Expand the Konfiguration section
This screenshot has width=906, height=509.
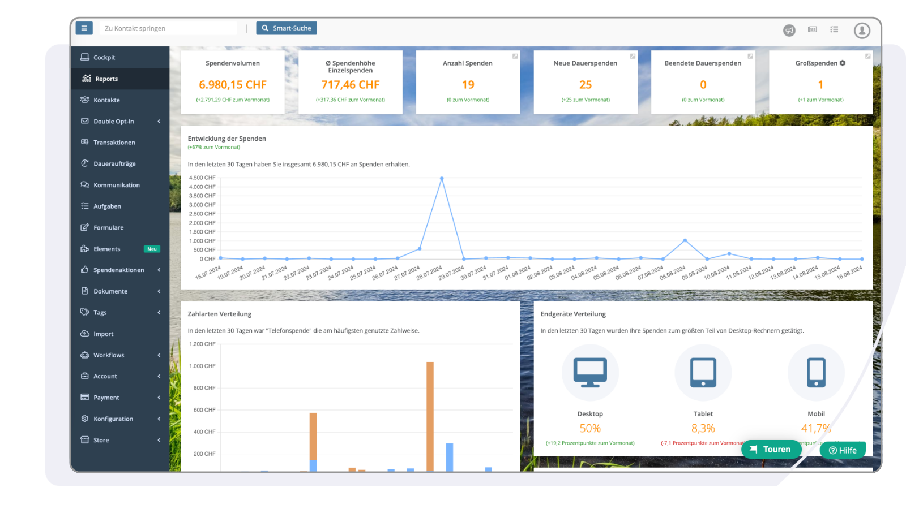[113, 419]
